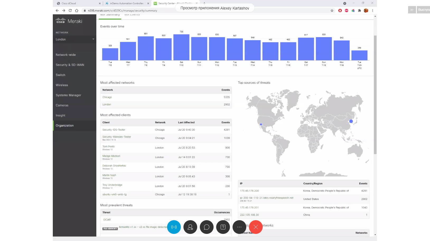This screenshot has width=430, height=241.
Task: Open the Opera extension icon in toolbar
Action: pyautogui.click(x=340, y=11)
